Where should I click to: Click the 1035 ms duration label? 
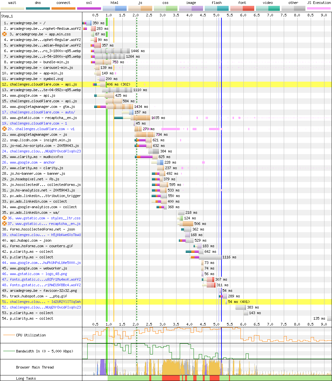pyautogui.click(x=158, y=118)
